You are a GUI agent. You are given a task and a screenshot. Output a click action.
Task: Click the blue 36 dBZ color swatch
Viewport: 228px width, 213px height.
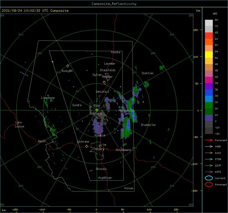209,93
